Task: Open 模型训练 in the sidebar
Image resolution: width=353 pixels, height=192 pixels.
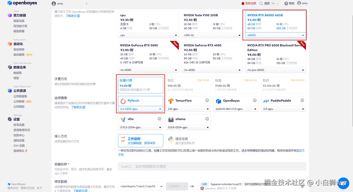Action: point(19,21)
